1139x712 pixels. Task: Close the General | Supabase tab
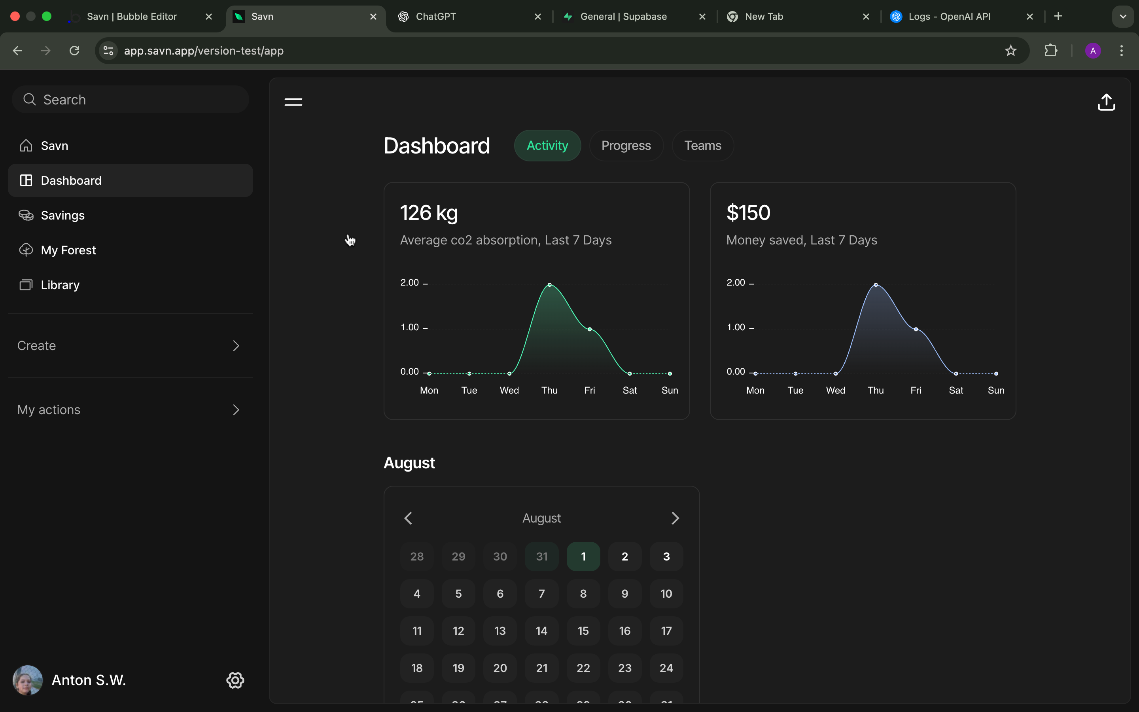702,17
